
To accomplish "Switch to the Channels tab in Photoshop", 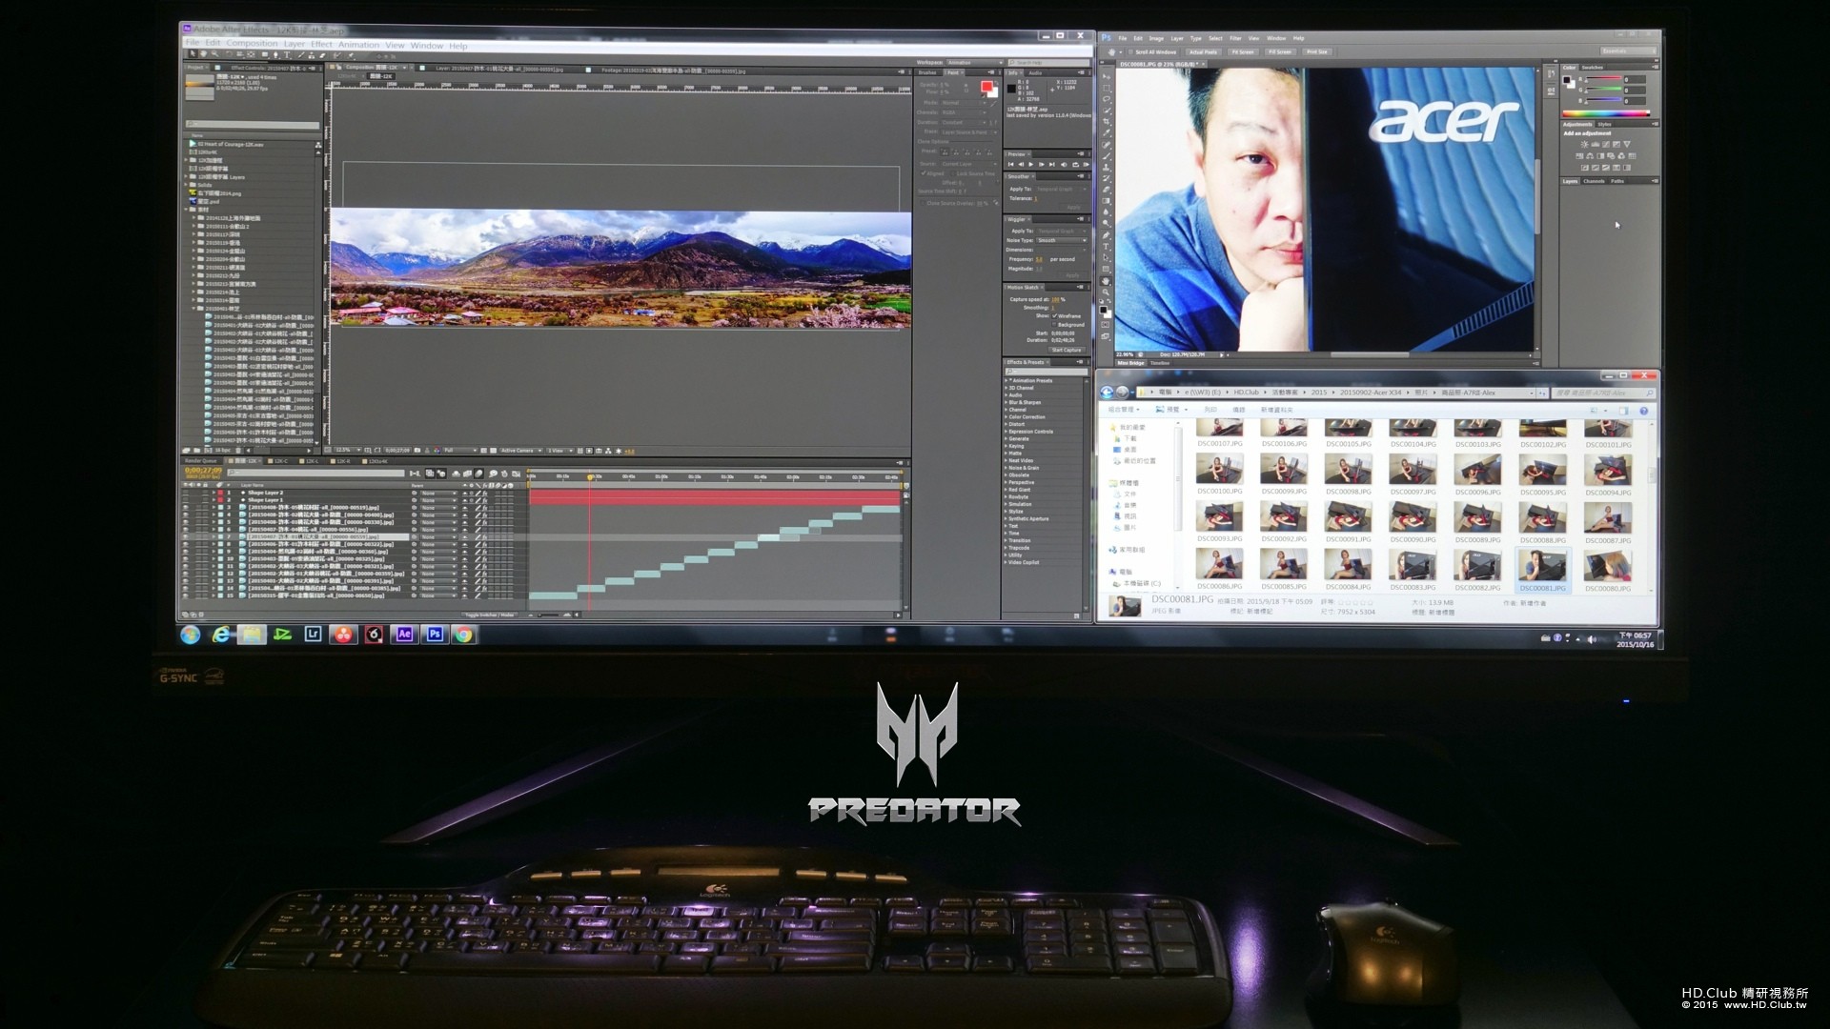I will (x=1594, y=181).
